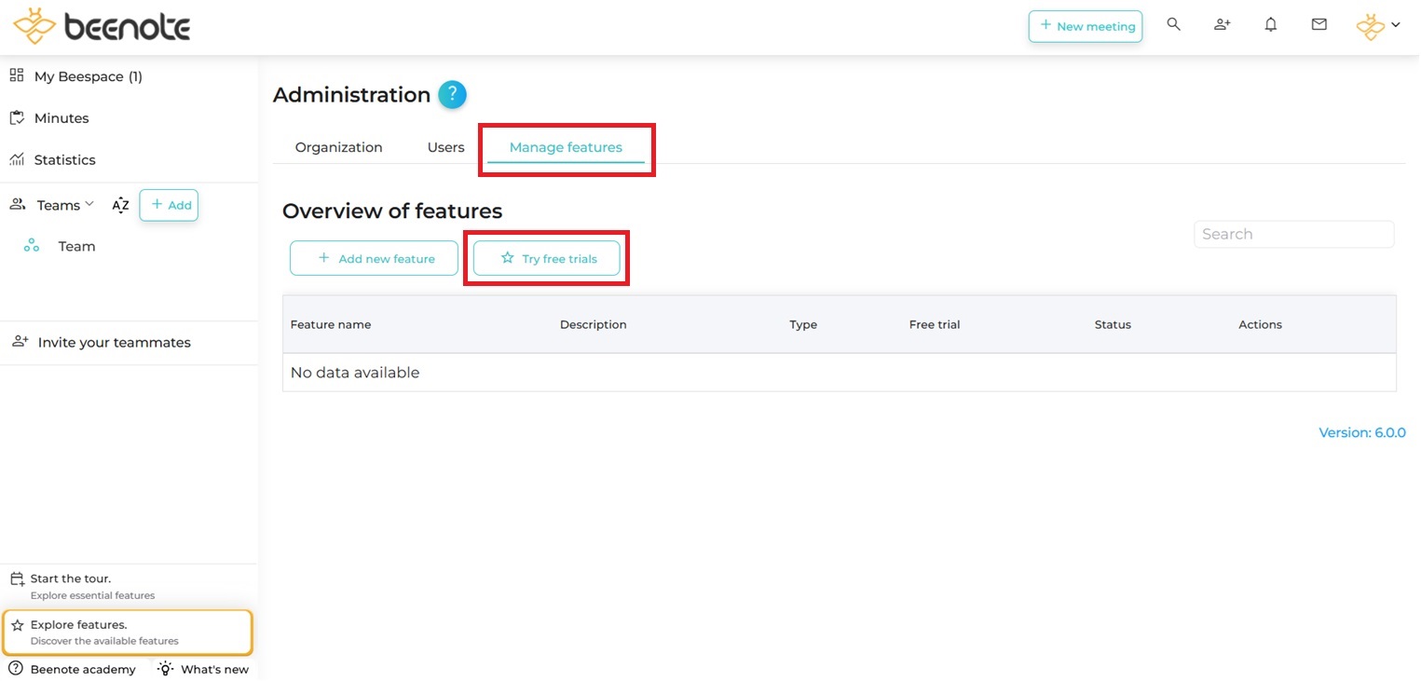Click the Beenote logo
This screenshot has width=1421, height=681.
click(x=102, y=26)
